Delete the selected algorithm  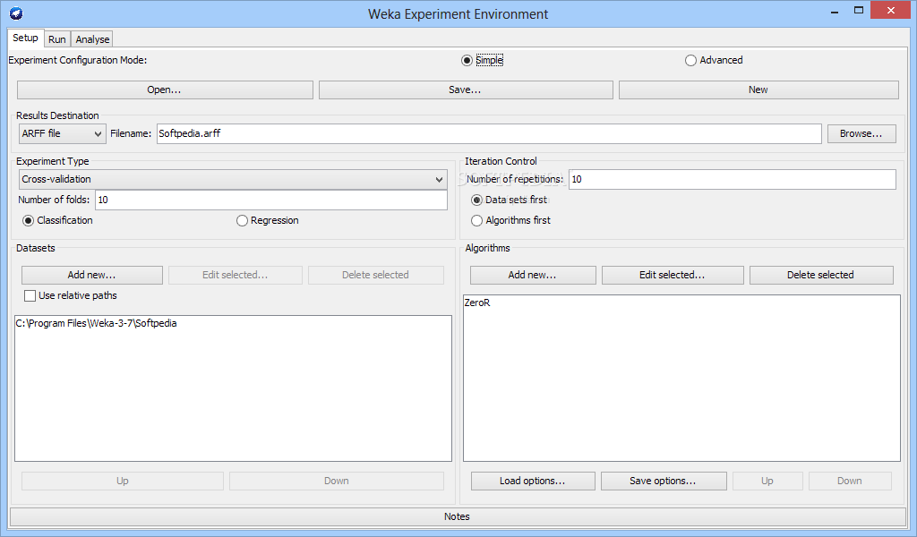click(x=821, y=276)
